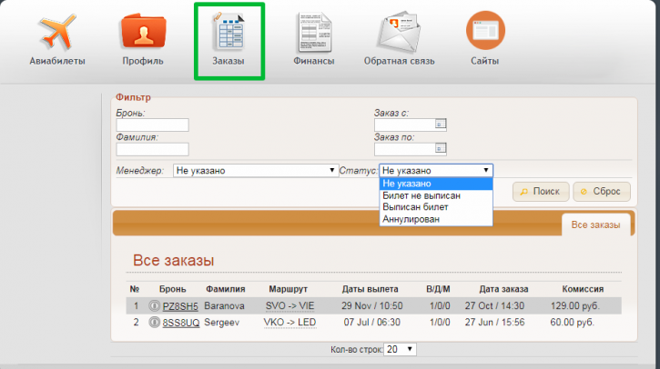The height and width of the screenshot is (369, 660).
Task: Click the Даты вылета column header
Action: (370, 289)
